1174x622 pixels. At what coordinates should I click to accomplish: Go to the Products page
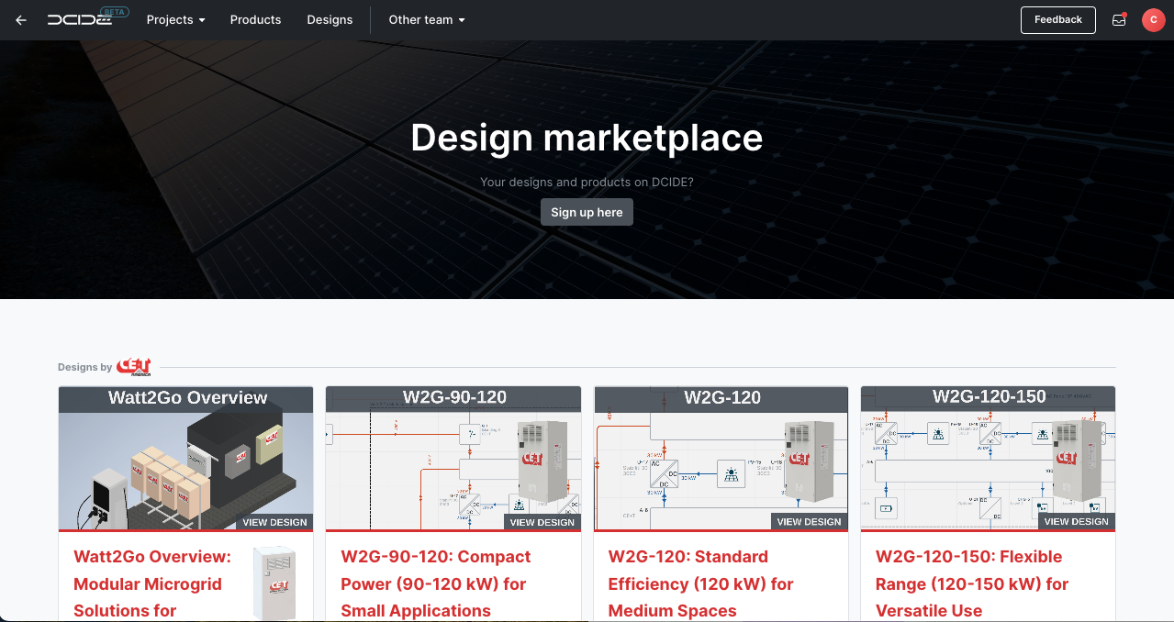[x=255, y=19]
